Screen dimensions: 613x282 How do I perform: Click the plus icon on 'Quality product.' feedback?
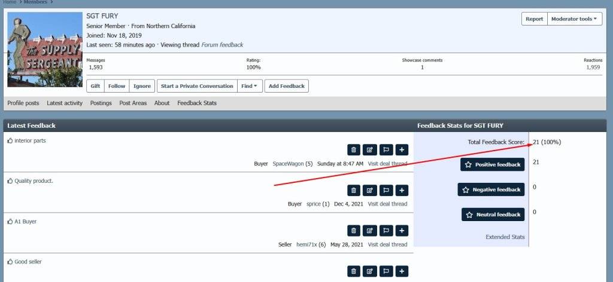tap(402, 191)
